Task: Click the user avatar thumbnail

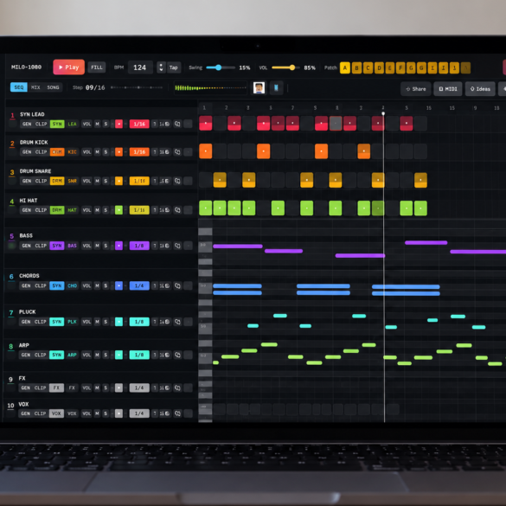Action: (259, 87)
